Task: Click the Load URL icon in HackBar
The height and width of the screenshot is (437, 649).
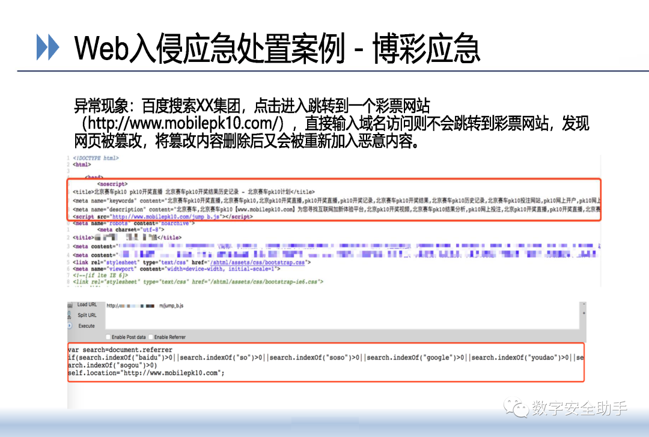Action: 70,305
